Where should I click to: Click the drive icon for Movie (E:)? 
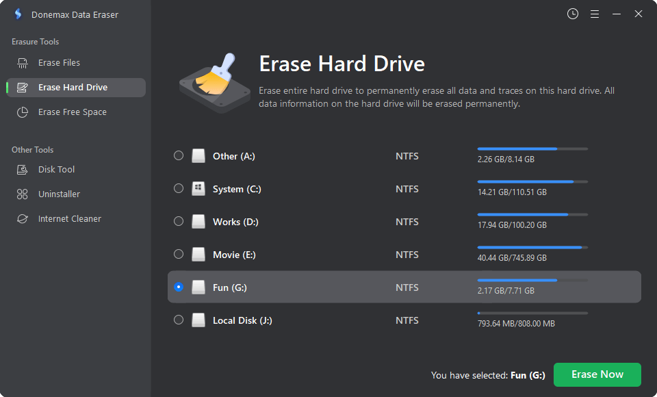click(198, 254)
